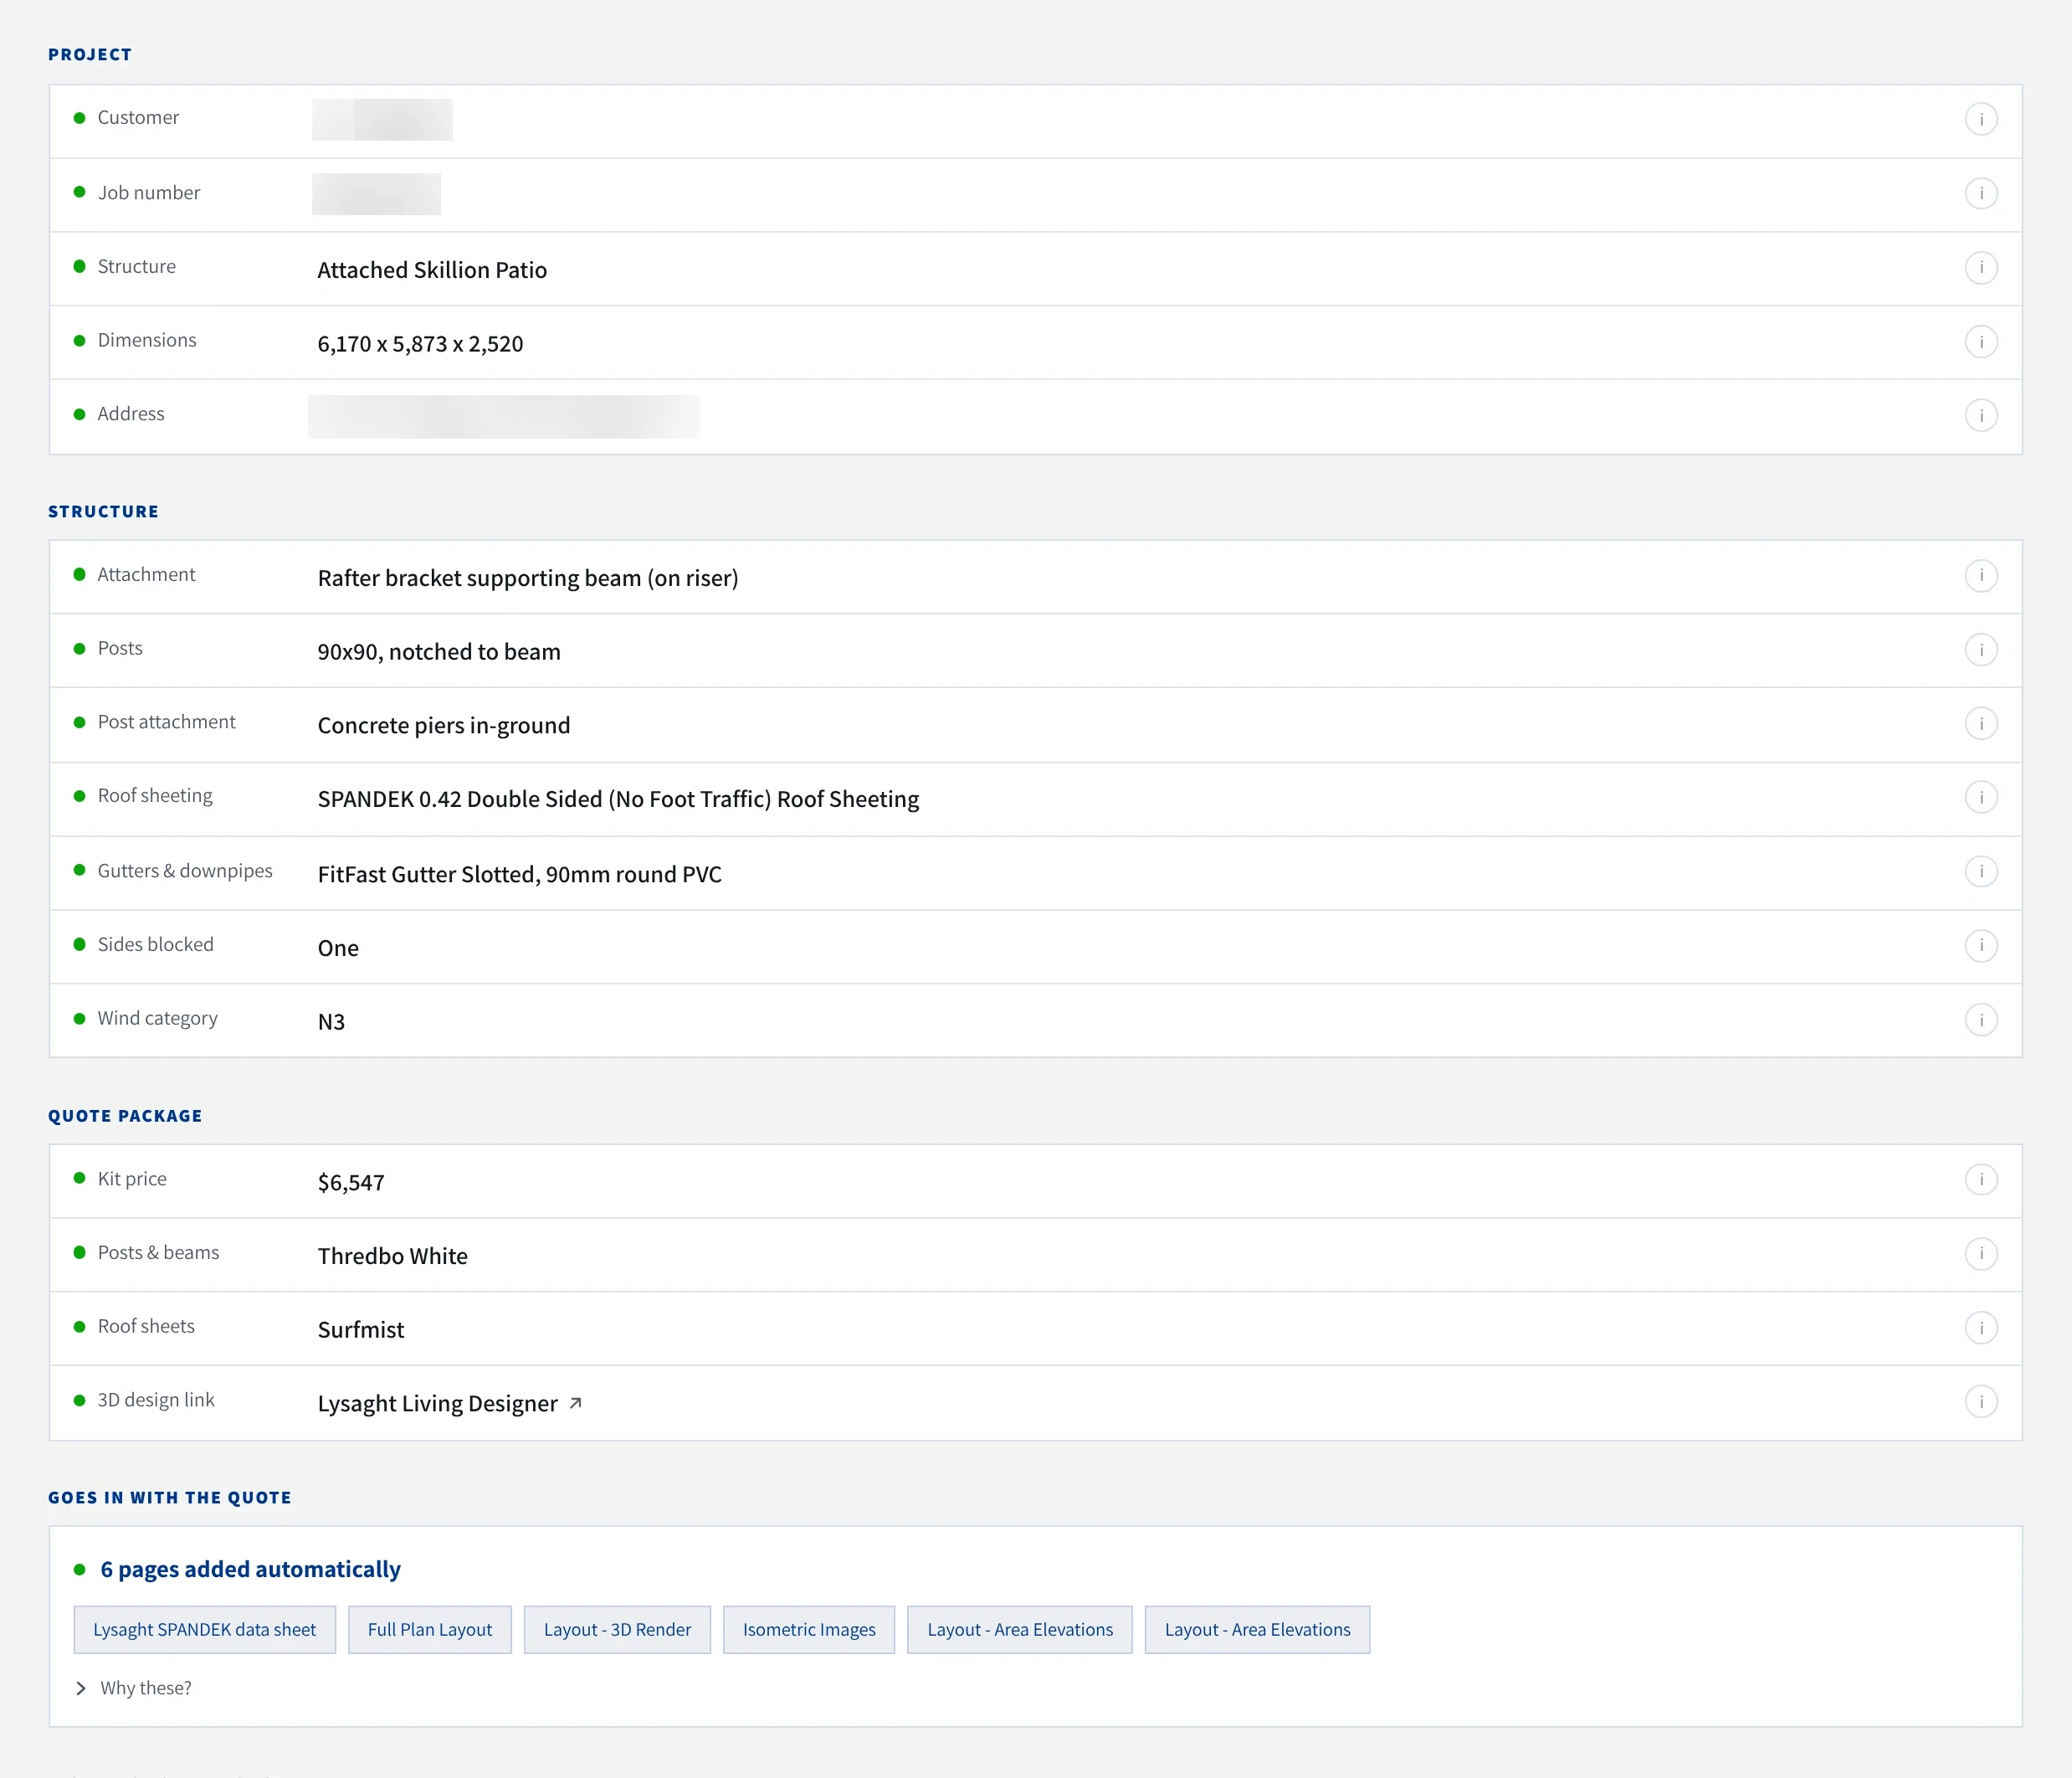Open Wind category info icon
The image size is (2072, 1778).
[1980, 1020]
